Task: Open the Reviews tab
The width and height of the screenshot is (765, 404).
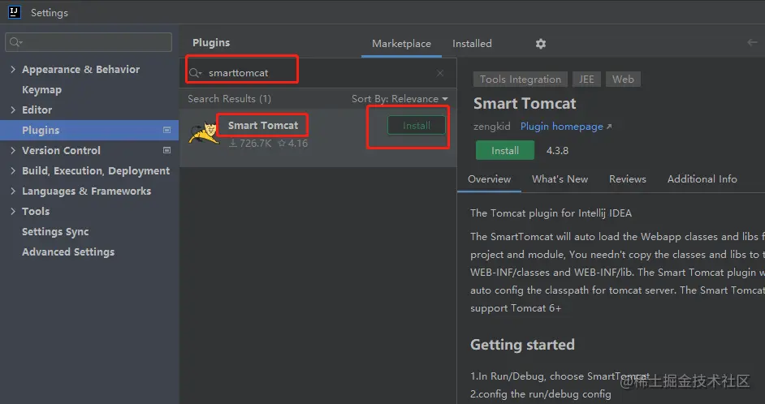Action: (x=628, y=179)
